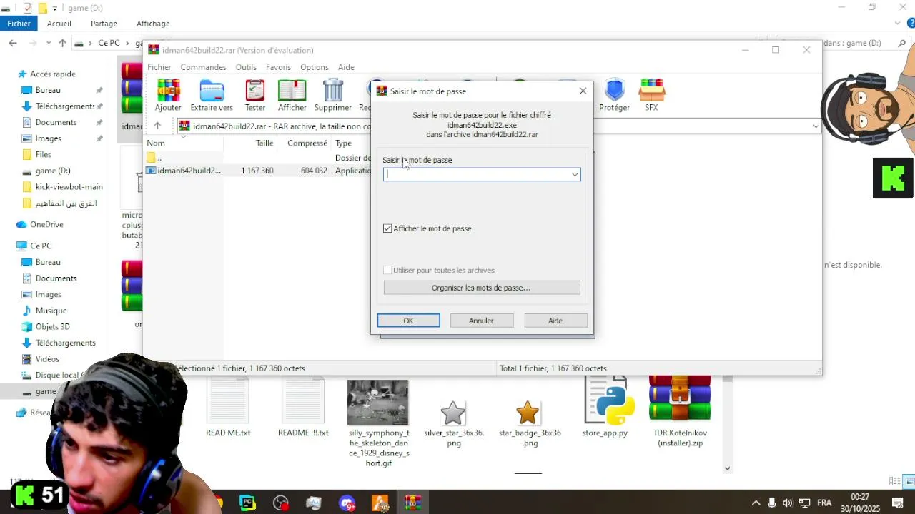Click the Extraire vers icon
This screenshot has height=514, width=915.
pos(212,95)
